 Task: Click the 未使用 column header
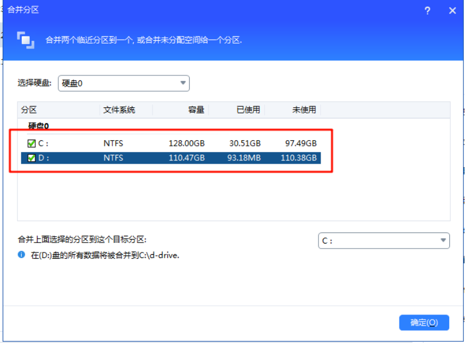coord(304,110)
